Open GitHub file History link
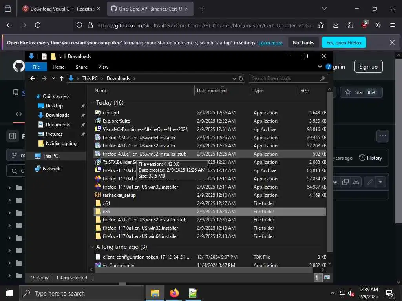Screen dimensions: 402x301 point(371,158)
